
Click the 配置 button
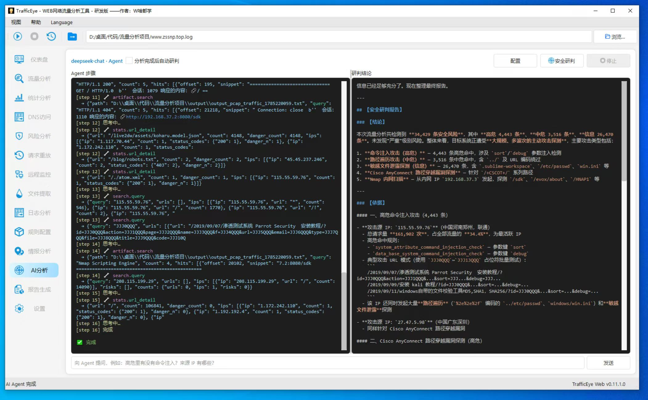coord(515,61)
